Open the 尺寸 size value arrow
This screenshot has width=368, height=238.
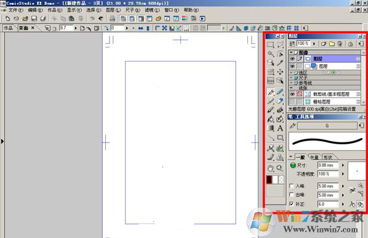tap(343, 165)
